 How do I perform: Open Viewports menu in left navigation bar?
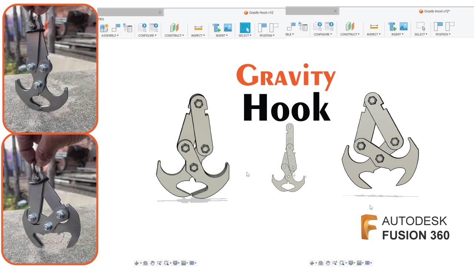192,263
